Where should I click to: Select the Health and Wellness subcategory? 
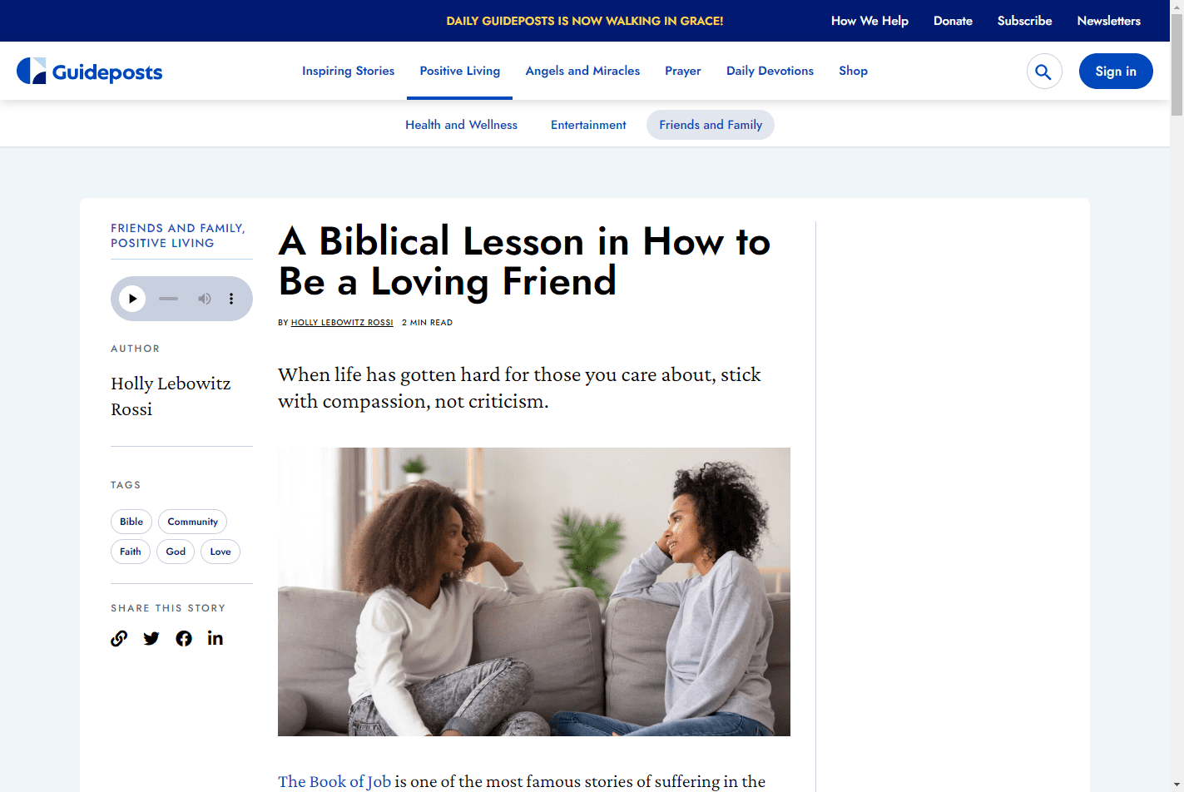point(462,125)
